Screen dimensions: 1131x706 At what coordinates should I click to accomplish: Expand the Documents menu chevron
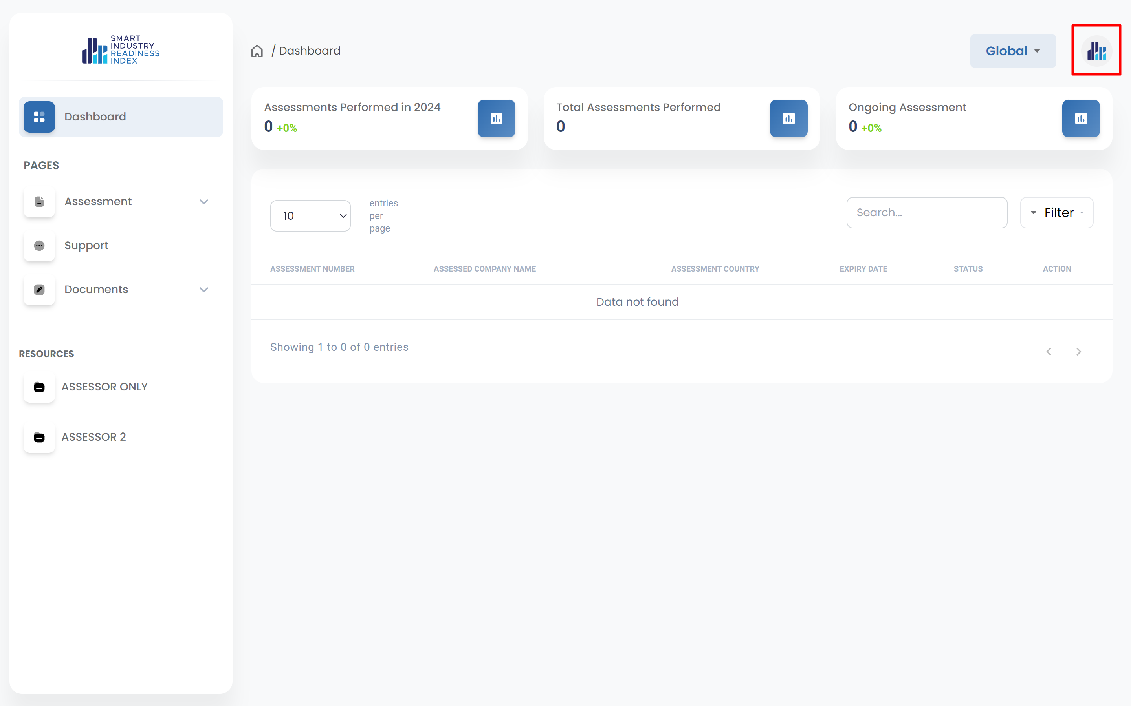204,290
